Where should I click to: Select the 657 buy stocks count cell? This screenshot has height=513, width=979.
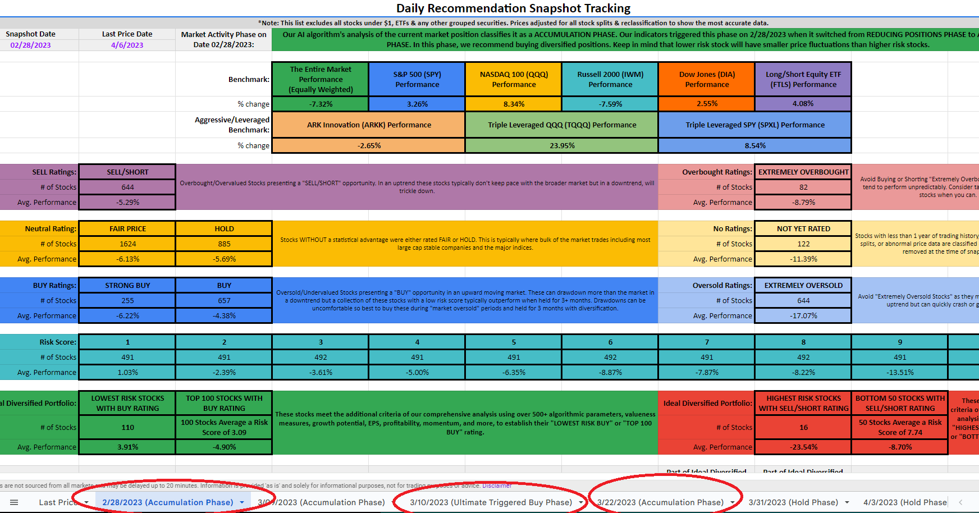point(224,301)
